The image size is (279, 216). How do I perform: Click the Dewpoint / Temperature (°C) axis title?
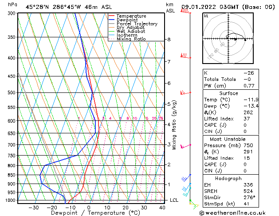pyautogui.click(x=95, y=213)
